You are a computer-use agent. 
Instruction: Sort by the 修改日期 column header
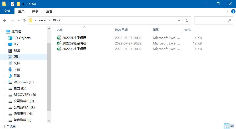pyautogui.click(x=121, y=30)
